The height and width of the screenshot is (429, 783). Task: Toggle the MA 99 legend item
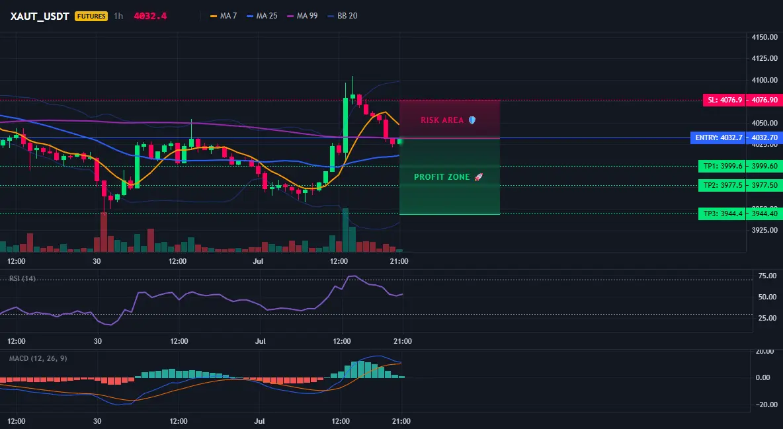pyautogui.click(x=303, y=16)
